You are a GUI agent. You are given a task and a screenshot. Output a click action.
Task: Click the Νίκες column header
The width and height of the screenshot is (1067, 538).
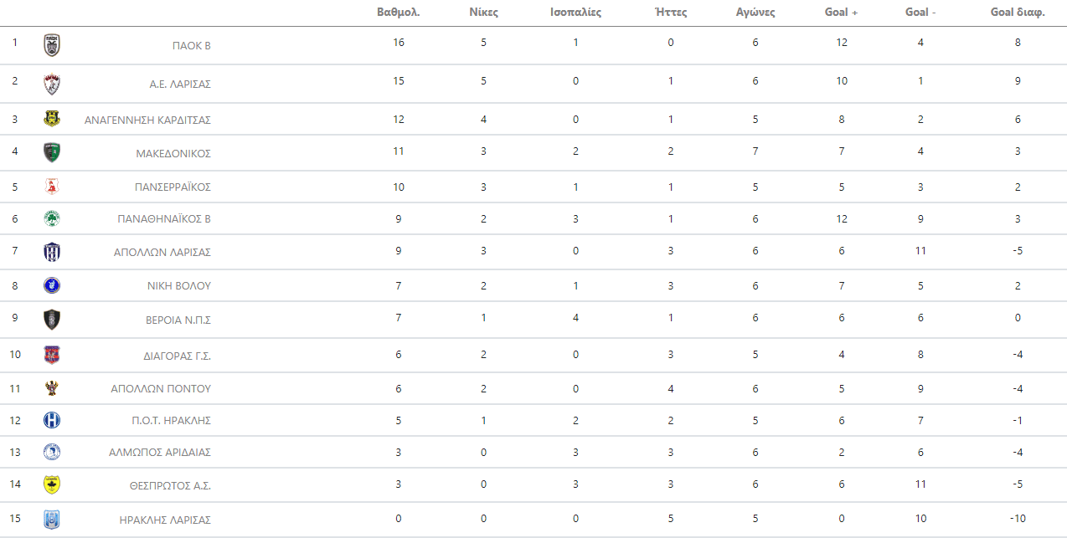click(x=483, y=13)
